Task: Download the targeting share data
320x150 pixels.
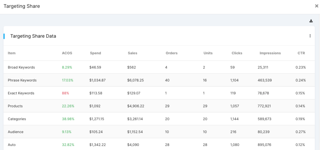Action: [x=311, y=21]
